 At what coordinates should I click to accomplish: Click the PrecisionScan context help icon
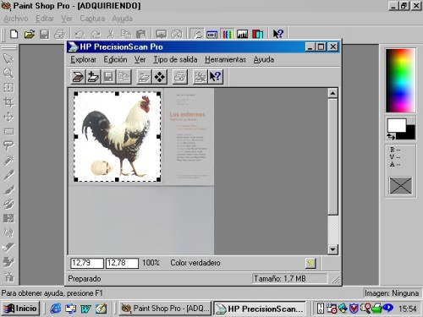pos(216,77)
